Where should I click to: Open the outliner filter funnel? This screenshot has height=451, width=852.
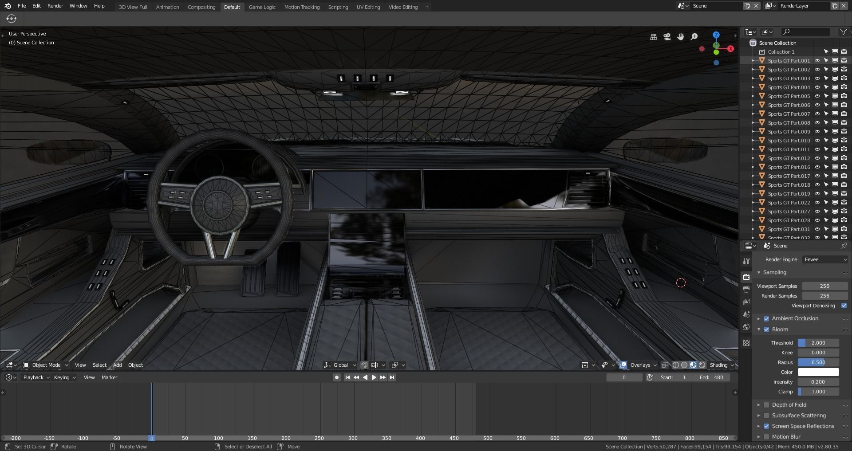click(x=843, y=32)
